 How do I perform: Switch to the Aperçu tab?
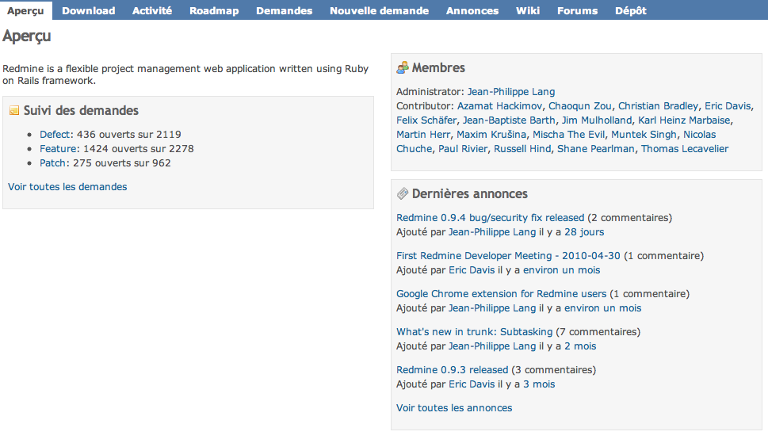(25, 10)
